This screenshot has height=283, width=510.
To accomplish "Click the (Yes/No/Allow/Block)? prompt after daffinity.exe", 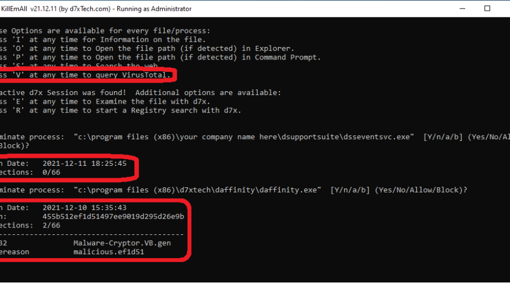I will pyautogui.click(x=421, y=190).
